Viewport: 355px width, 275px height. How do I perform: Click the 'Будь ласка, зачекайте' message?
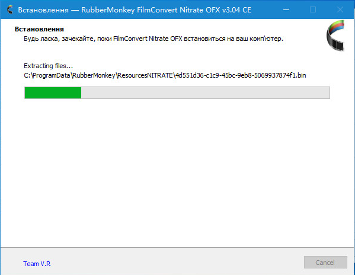click(x=153, y=39)
